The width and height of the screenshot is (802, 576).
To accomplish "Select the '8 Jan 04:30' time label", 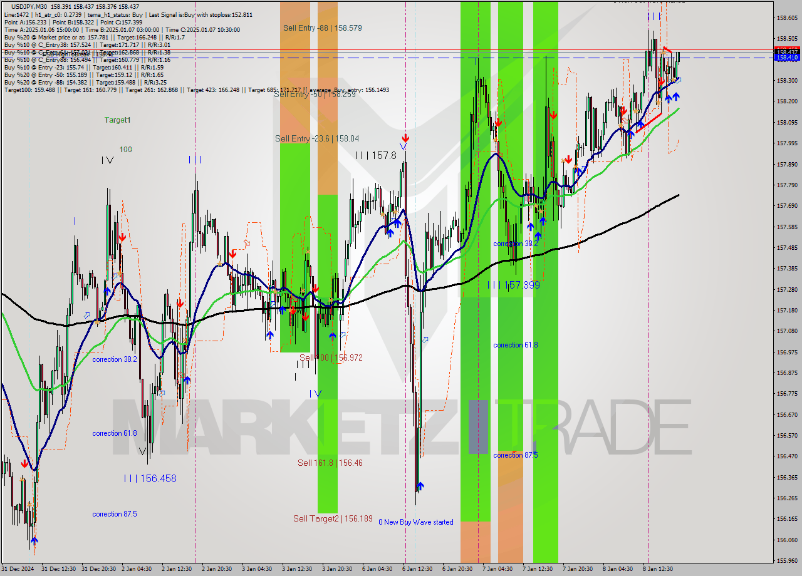I will point(618,569).
